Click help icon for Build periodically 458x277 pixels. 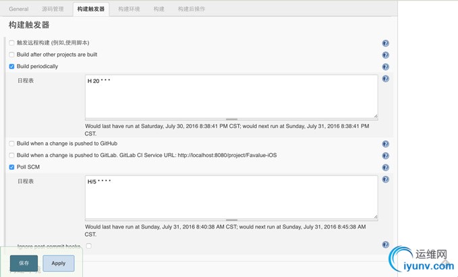385,67
